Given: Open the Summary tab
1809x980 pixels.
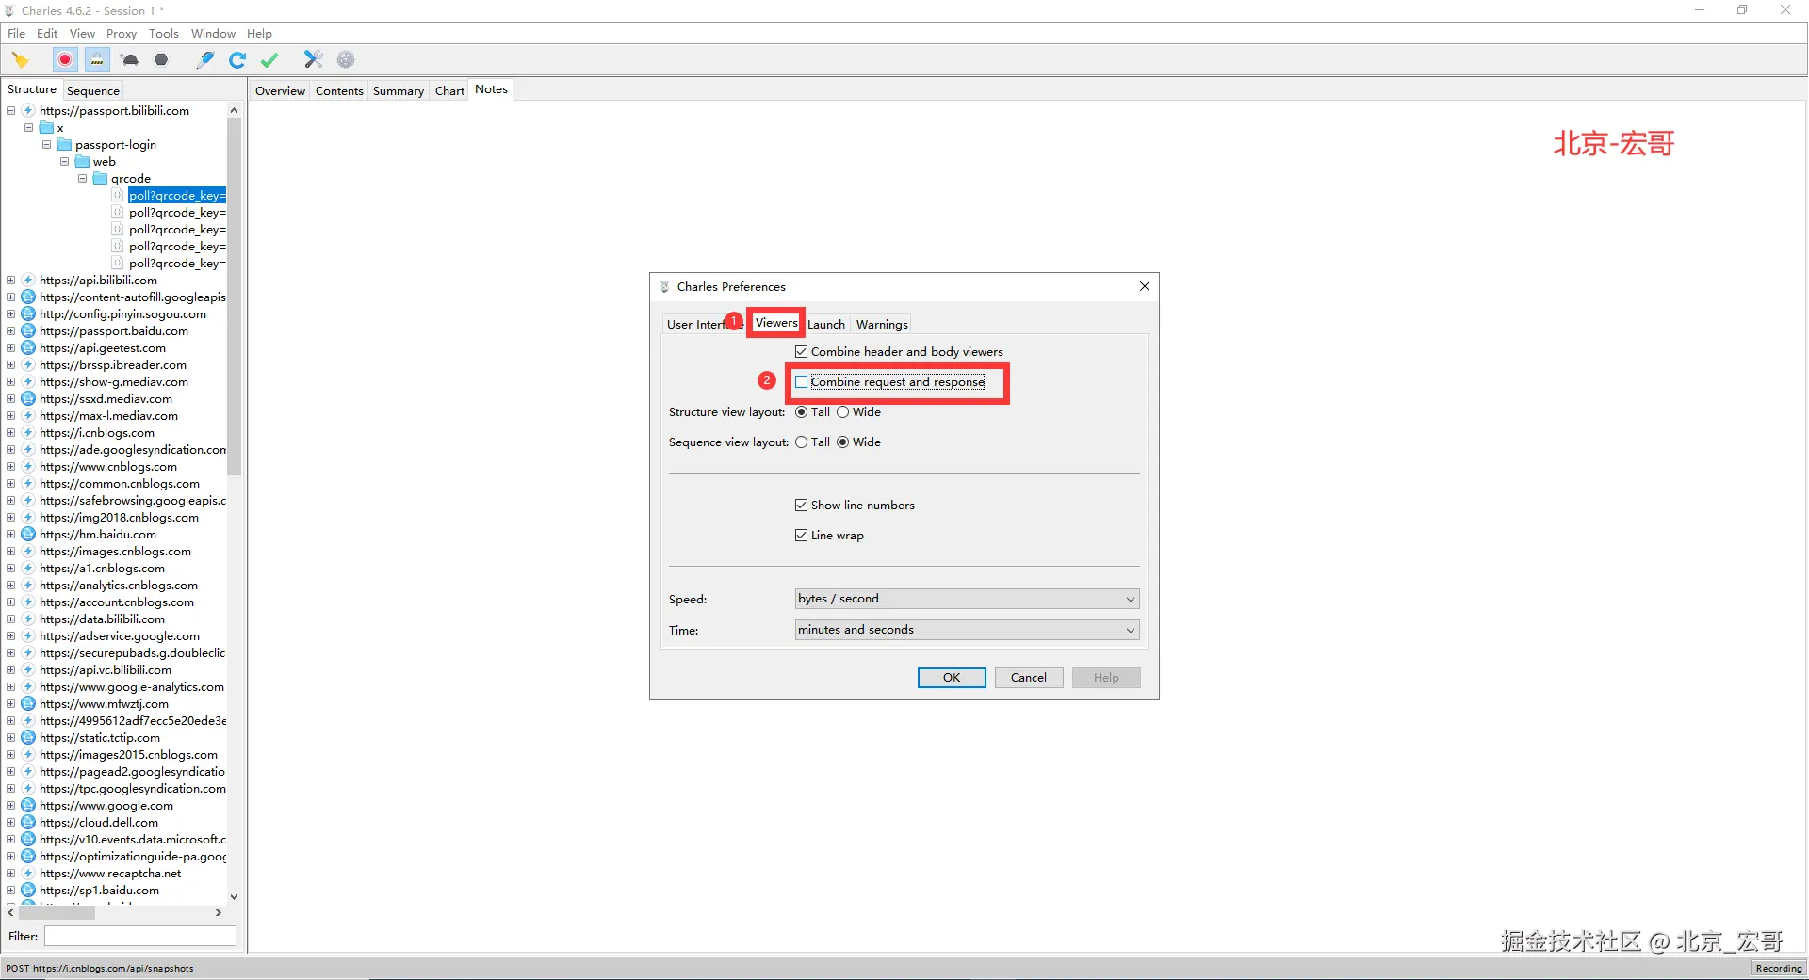Looking at the screenshot, I should 399,91.
